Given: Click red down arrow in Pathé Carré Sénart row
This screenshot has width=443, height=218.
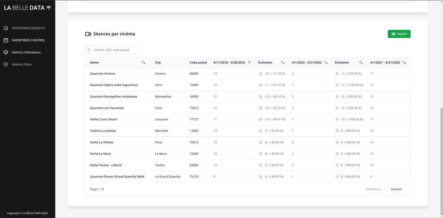Looking at the screenshot, I should coord(260,119).
